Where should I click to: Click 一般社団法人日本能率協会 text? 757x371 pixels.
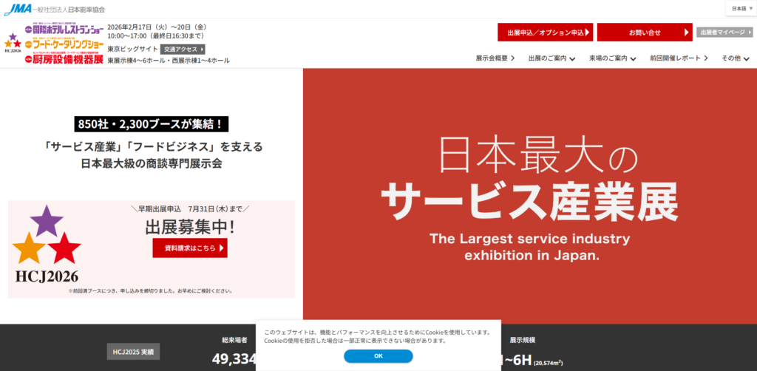pyautogui.click(x=70, y=9)
